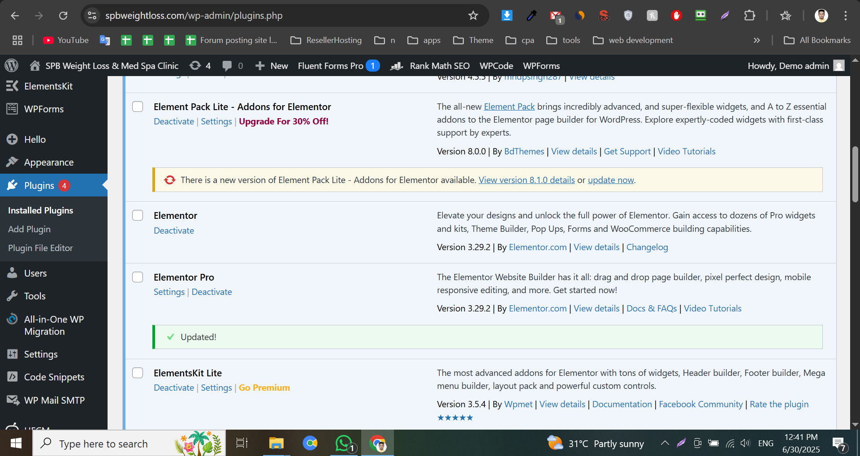Viewport: 860px width, 456px height.
Task: Show hidden system tray icons
Action: [x=665, y=443]
